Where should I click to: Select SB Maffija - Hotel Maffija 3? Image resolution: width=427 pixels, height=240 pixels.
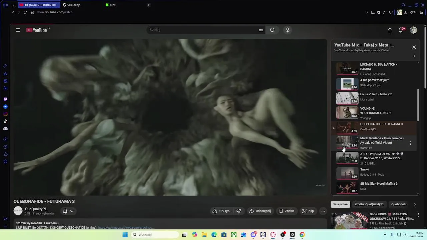point(373,187)
